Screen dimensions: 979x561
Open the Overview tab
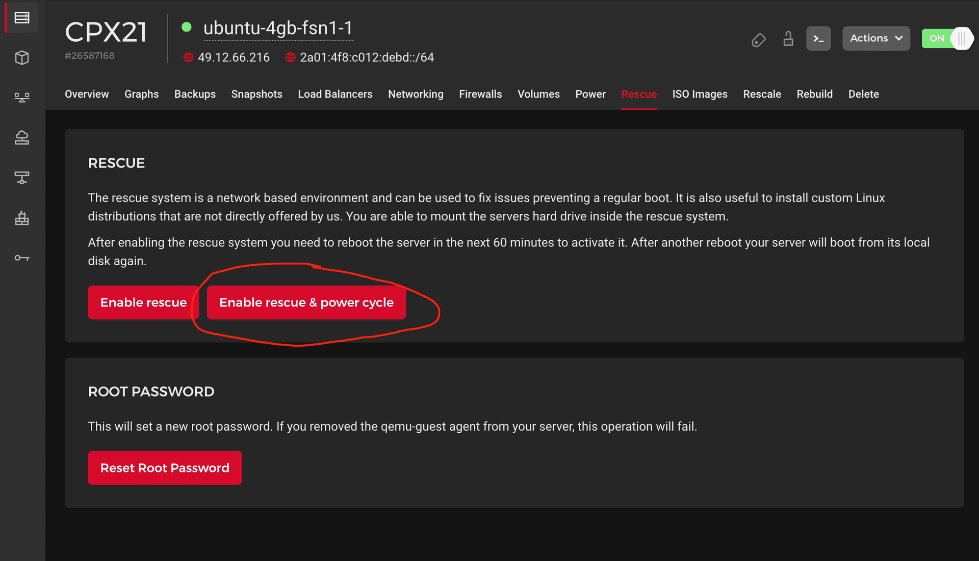point(86,94)
